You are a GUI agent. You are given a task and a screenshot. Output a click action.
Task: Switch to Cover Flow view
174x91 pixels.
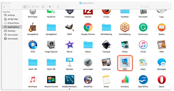37,7
